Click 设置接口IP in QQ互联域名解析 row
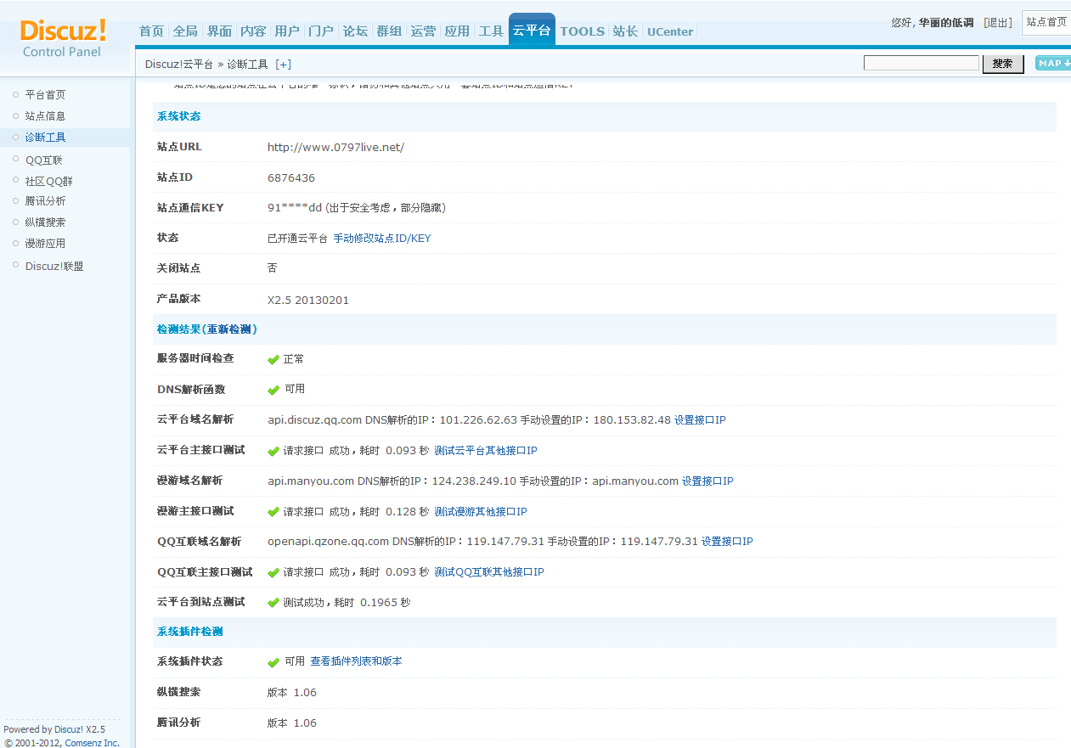The image size is (1071, 748). pyautogui.click(x=727, y=542)
